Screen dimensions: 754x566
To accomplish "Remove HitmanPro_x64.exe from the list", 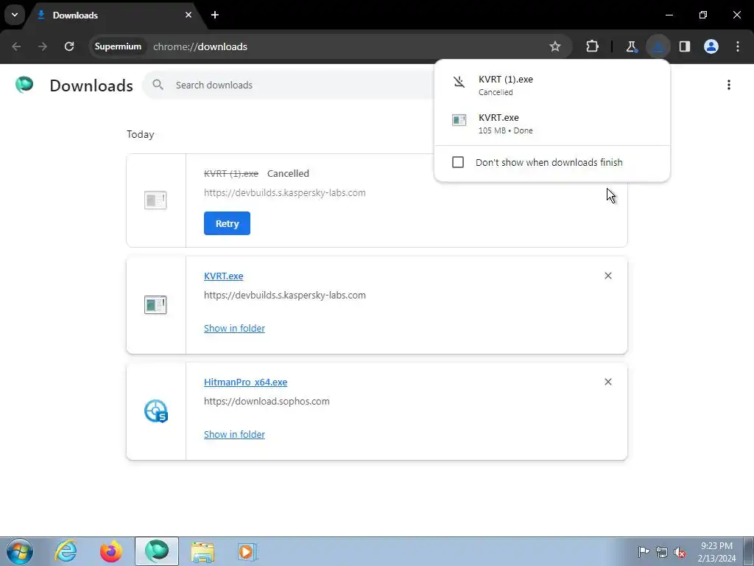I will 607,382.
